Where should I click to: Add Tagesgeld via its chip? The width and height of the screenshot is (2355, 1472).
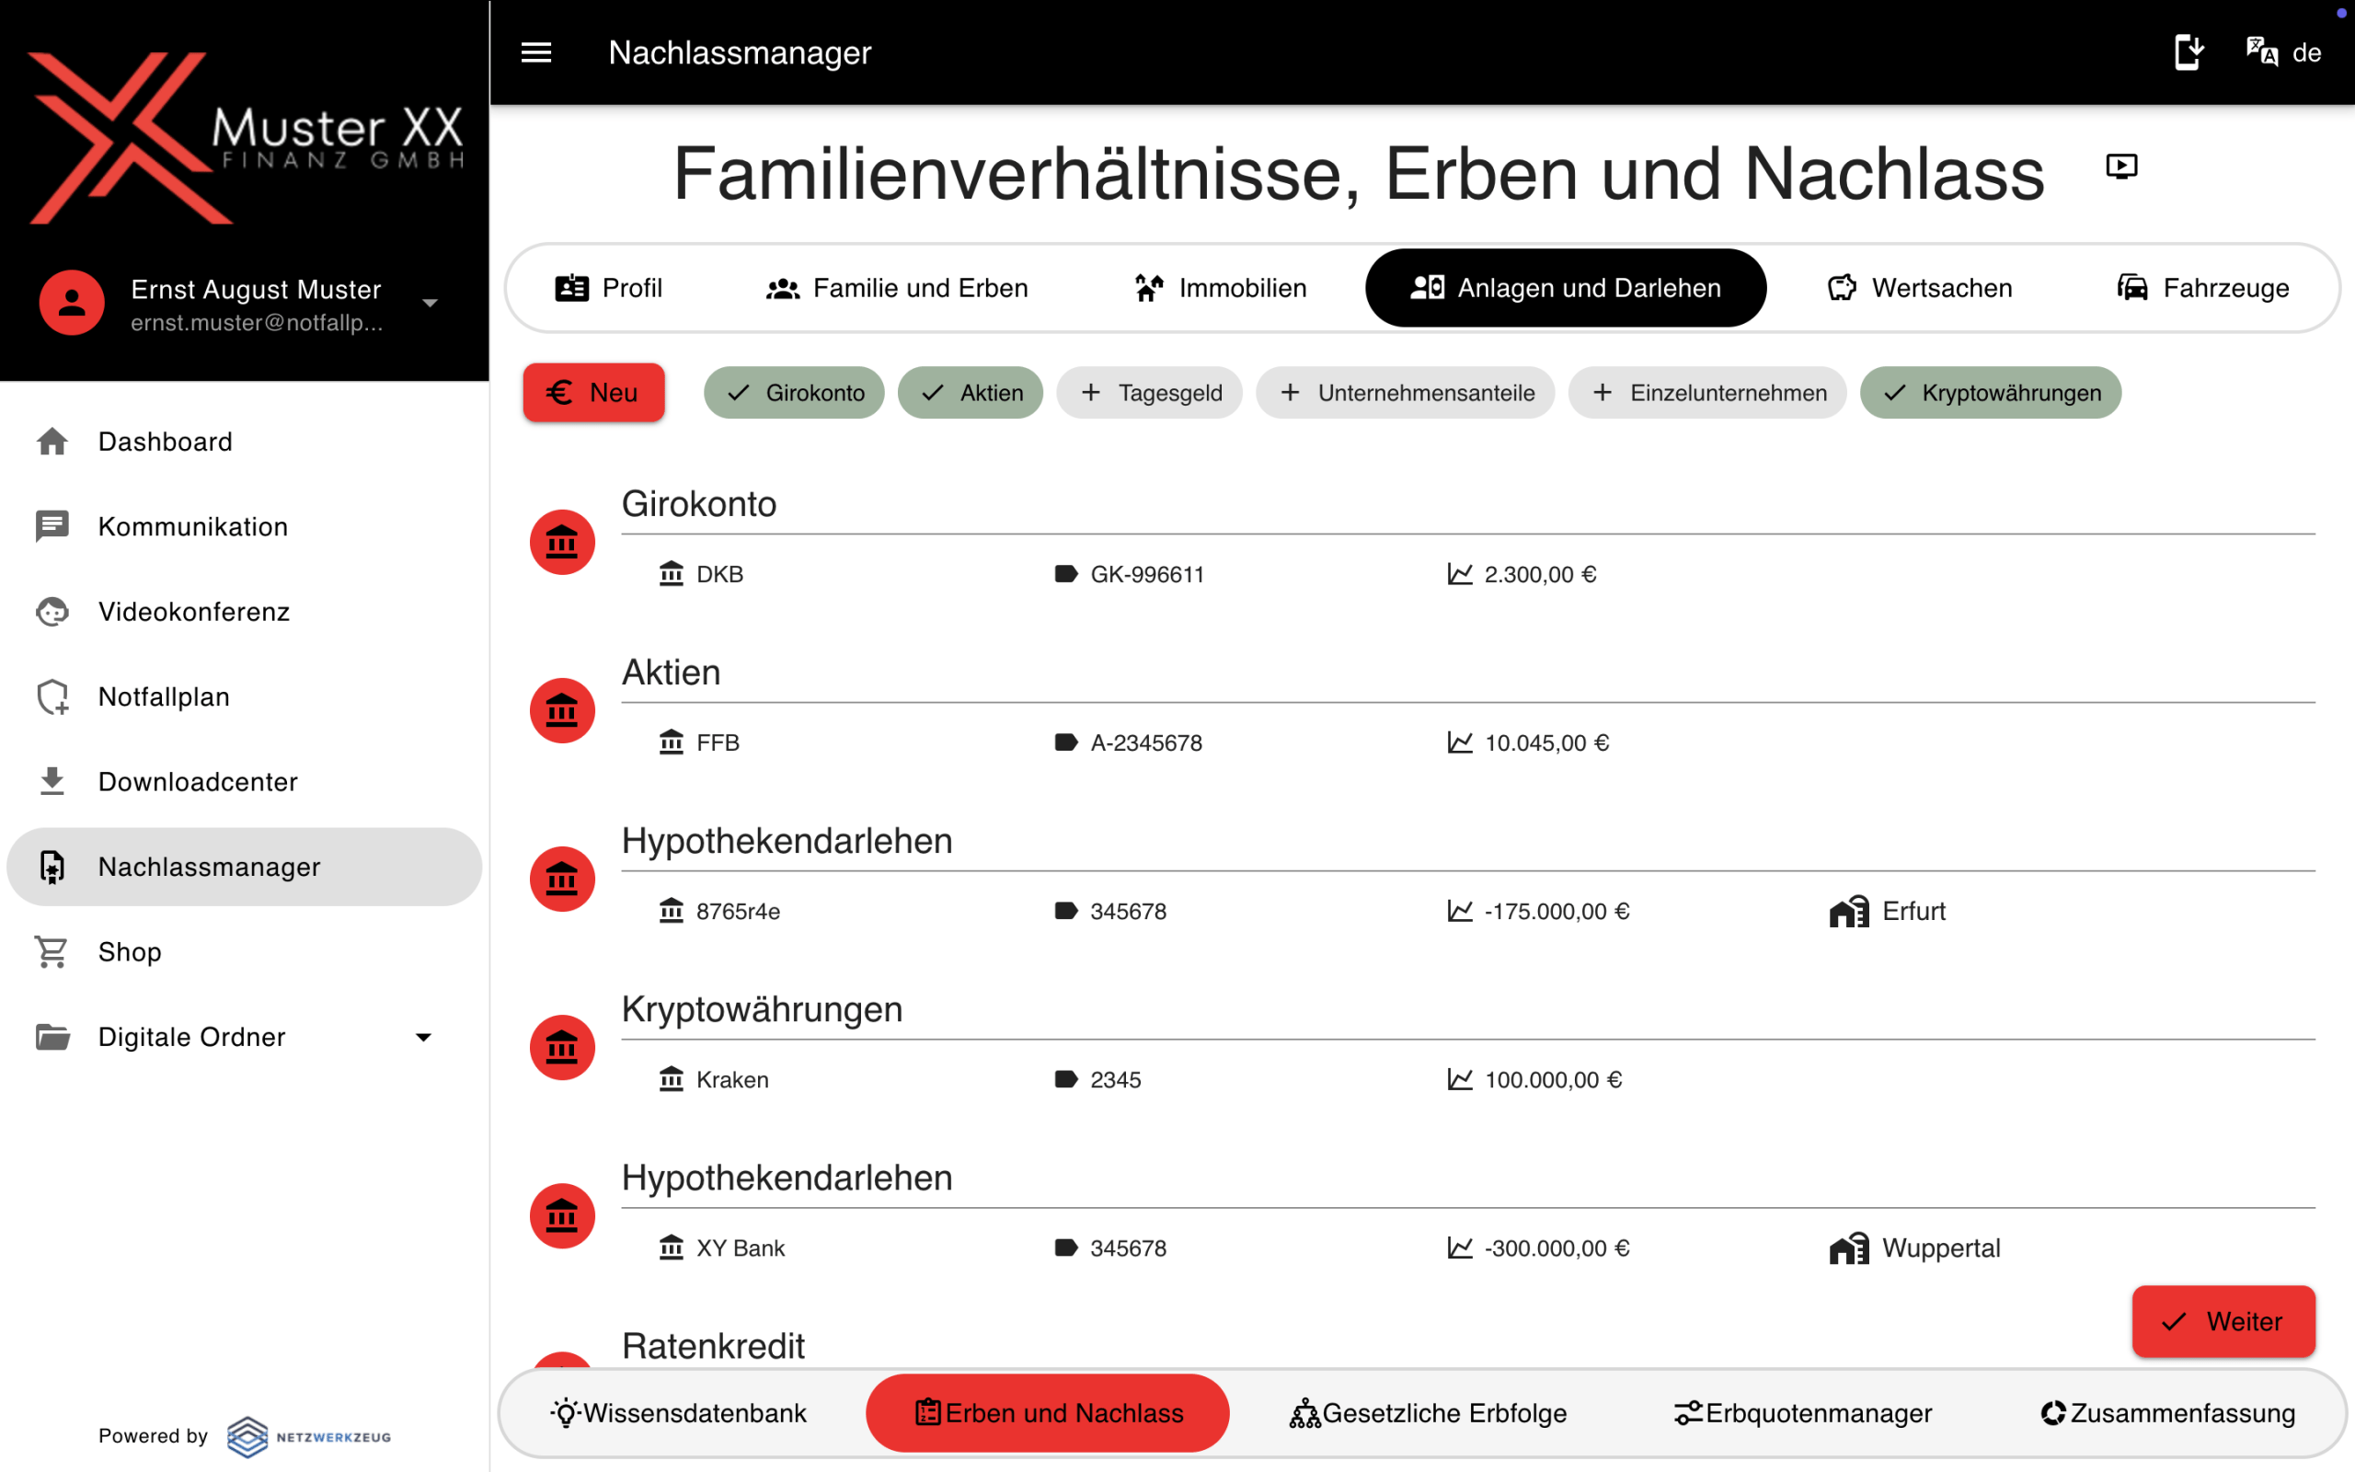[x=1149, y=392]
